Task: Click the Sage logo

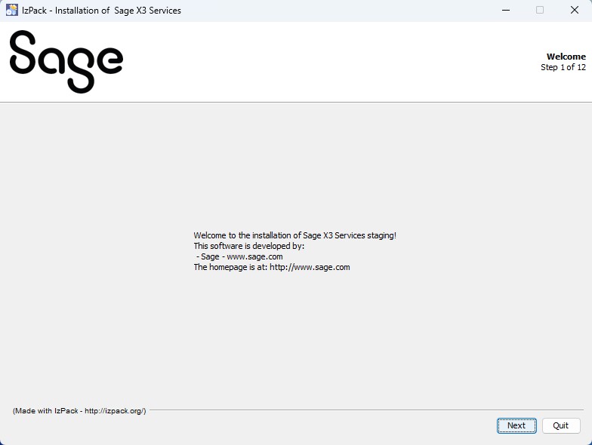Action: pos(66,62)
